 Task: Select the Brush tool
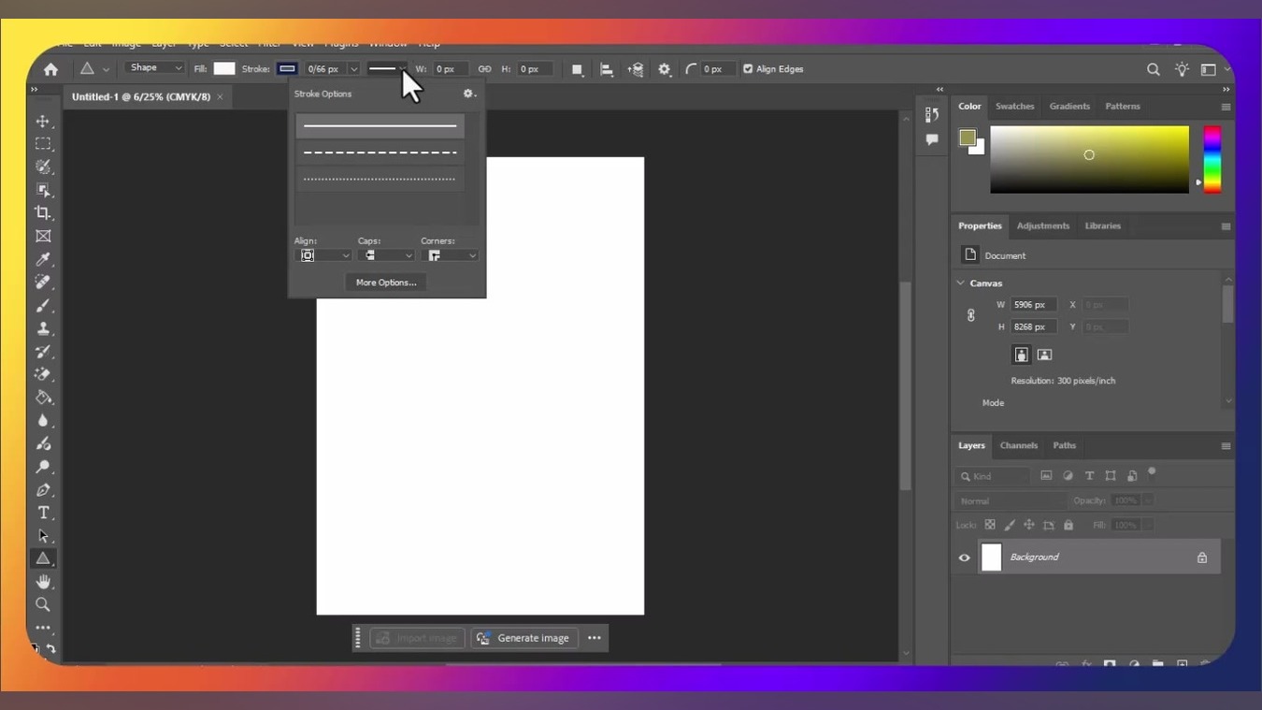43,306
